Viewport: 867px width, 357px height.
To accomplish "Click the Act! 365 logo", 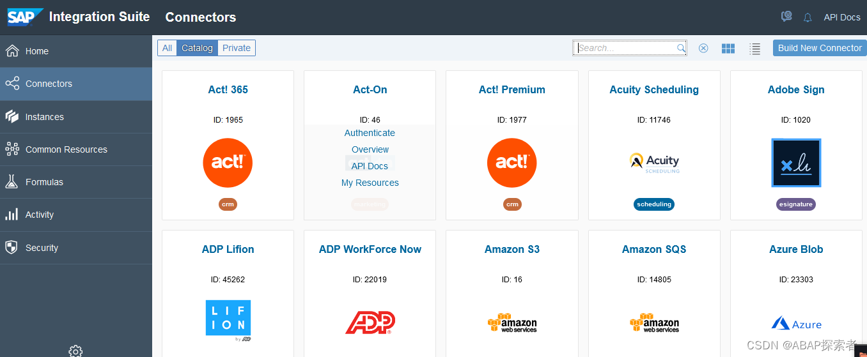I will [x=228, y=163].
